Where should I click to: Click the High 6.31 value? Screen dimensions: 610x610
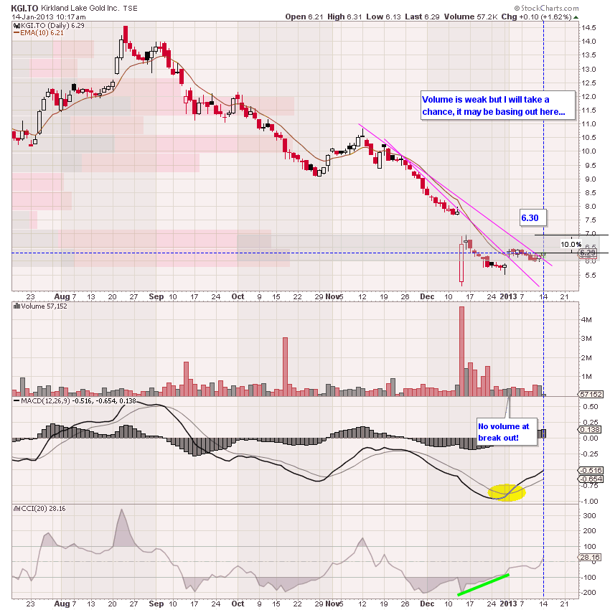click(x=344, y=17)
